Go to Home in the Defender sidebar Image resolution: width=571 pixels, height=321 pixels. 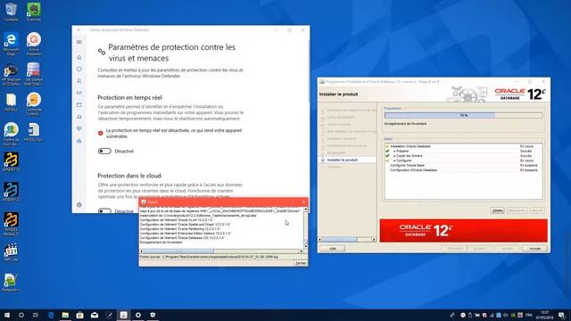79,57
